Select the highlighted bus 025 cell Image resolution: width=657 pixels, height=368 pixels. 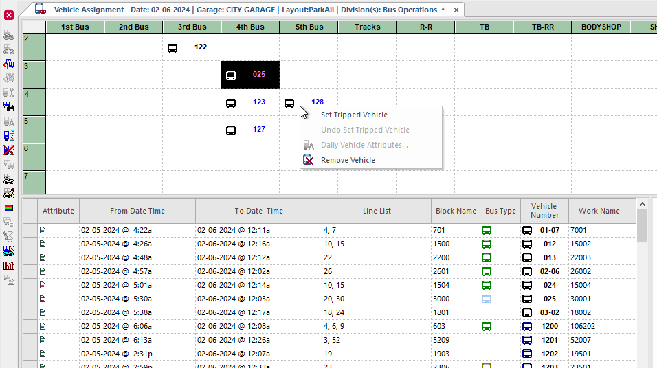point(250,75)
